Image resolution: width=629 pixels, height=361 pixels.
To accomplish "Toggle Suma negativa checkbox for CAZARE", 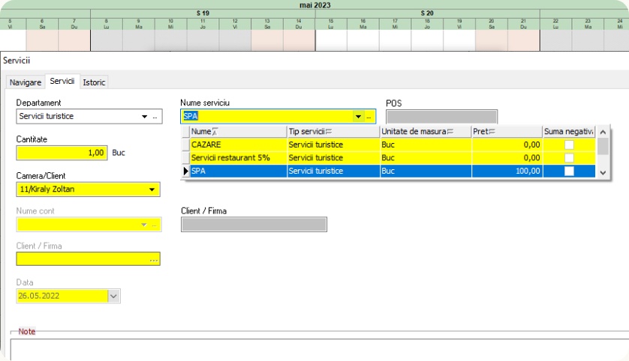I will (x=570, y=145).
